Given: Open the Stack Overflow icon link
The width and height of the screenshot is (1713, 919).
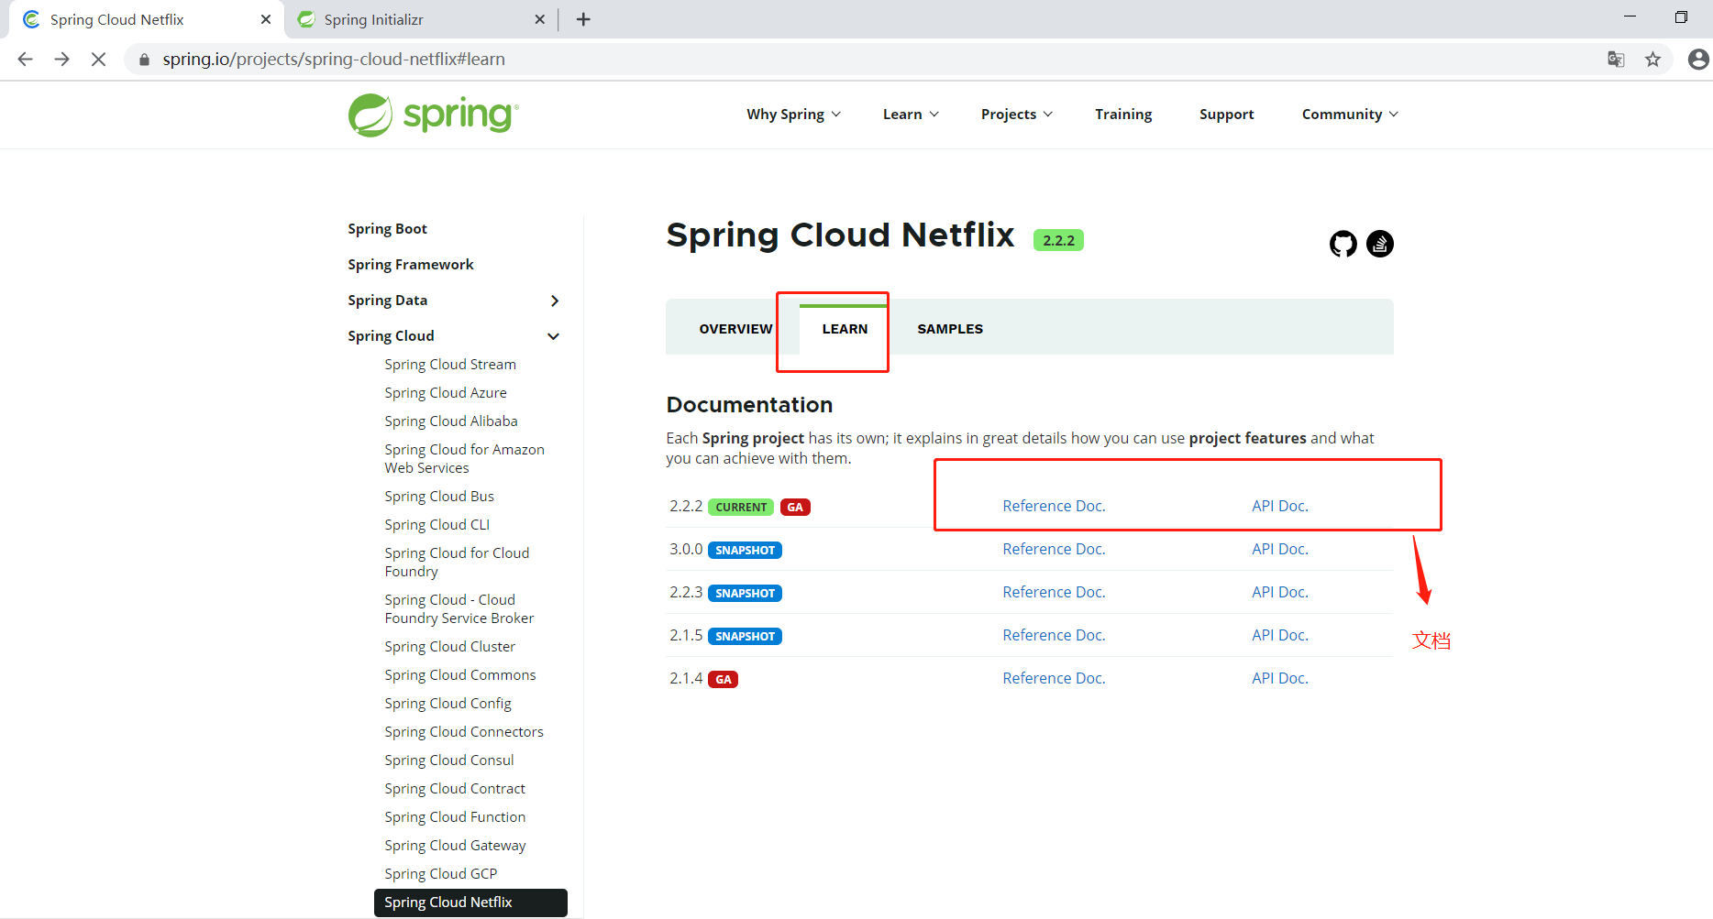Looking at the screenshot, I should point(1380,244).
